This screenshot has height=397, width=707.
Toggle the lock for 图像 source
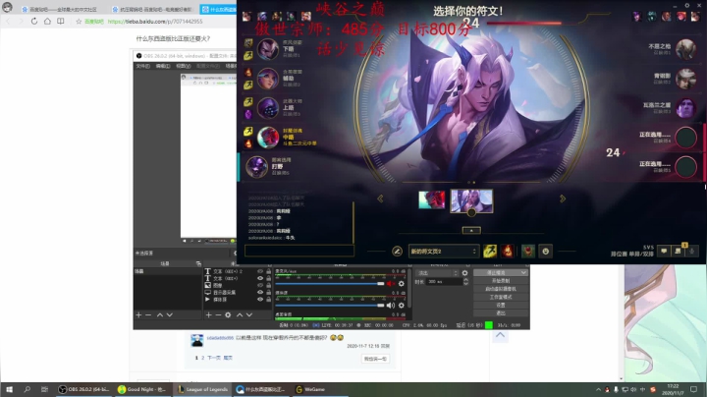tap(269, 285)
